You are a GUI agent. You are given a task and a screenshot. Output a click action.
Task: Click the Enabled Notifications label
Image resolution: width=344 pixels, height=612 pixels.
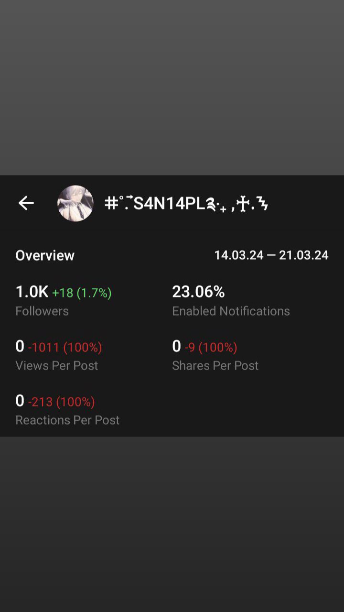(x=231, y=311)
